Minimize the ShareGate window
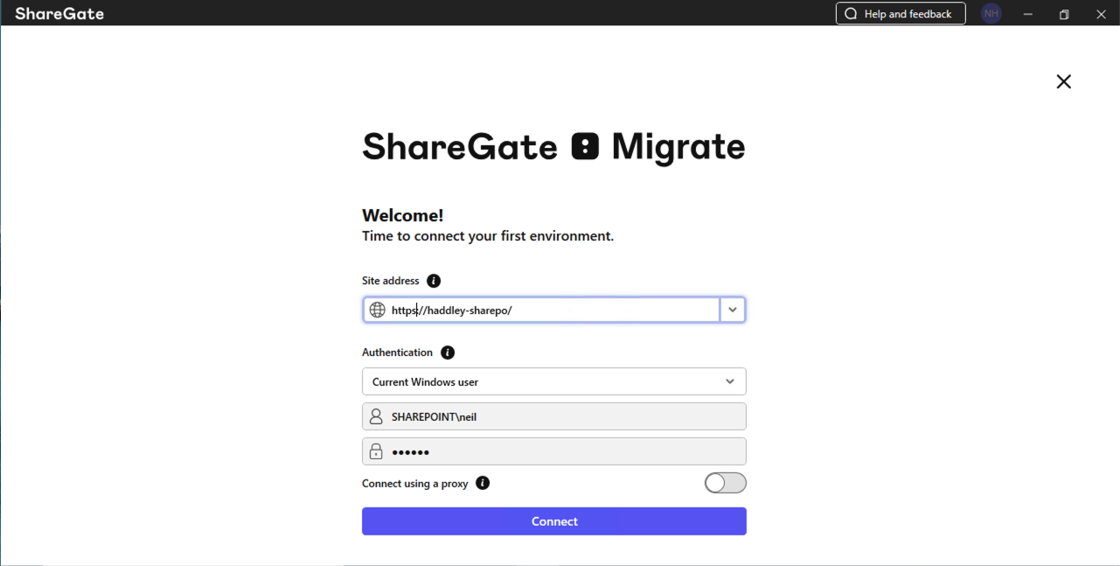1120x566 pixels. click(x=1028, y=13)
